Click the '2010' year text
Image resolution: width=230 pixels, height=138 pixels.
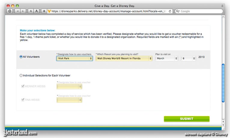(201, 57)
